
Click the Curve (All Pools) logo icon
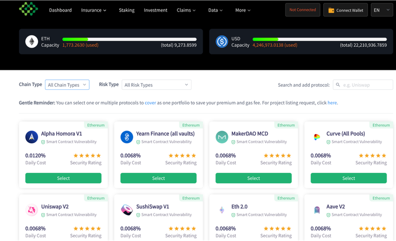(317, 137)
